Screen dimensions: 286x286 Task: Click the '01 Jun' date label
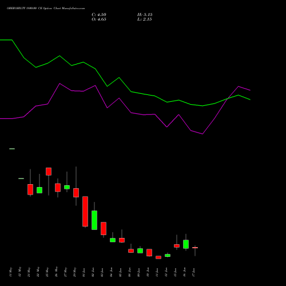[x=84, y=272]
